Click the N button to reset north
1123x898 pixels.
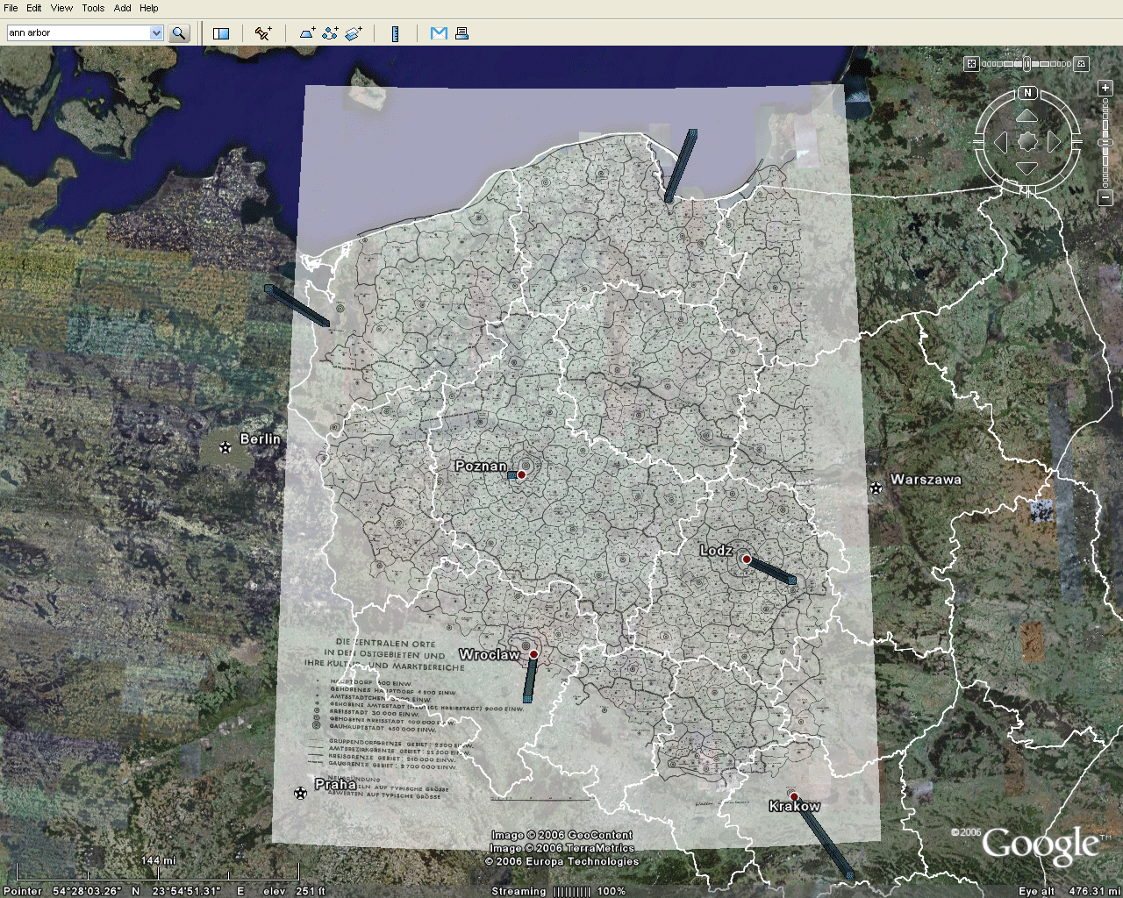(1027, 93)
